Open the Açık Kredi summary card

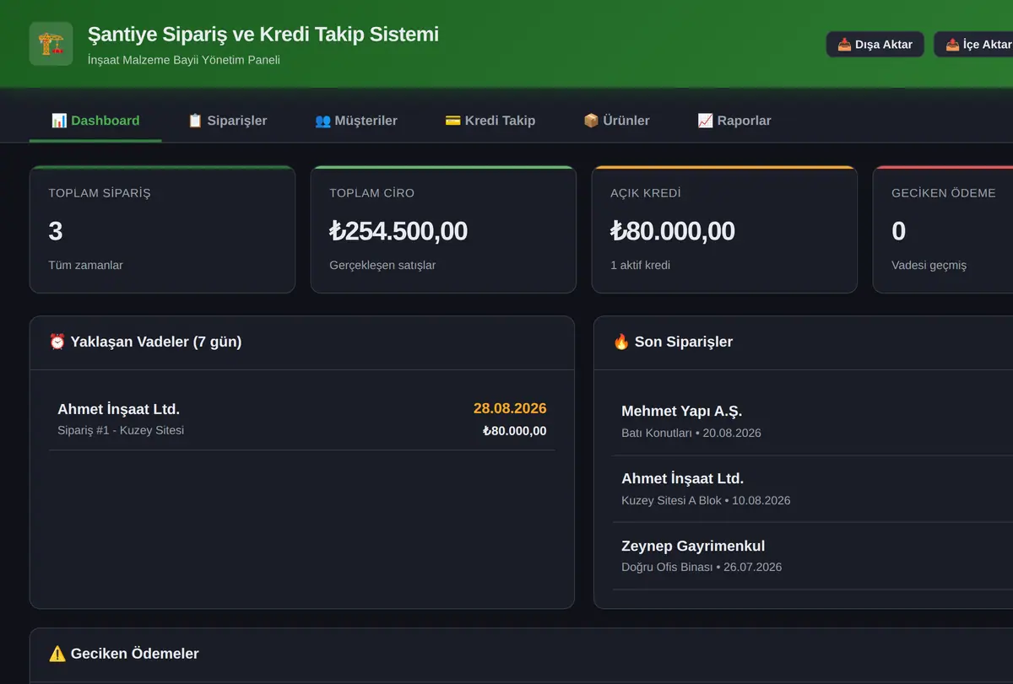(724, 229)
